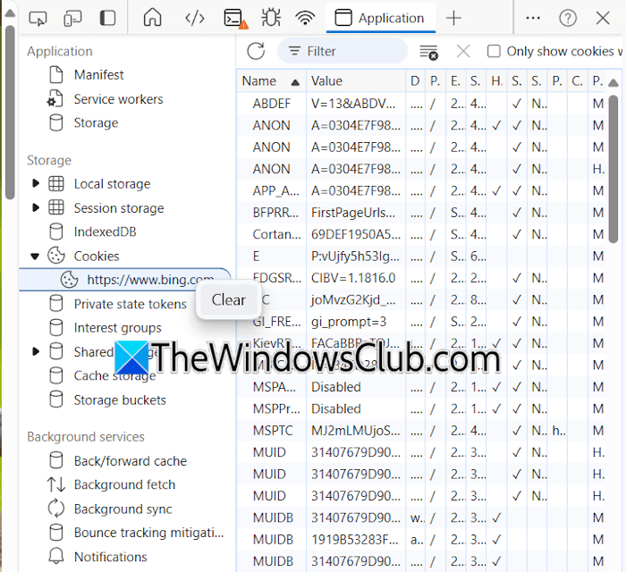This screenshot has width=626, height=572.
Task: Open Manifest in sidebar
Action: click(98, 74)
